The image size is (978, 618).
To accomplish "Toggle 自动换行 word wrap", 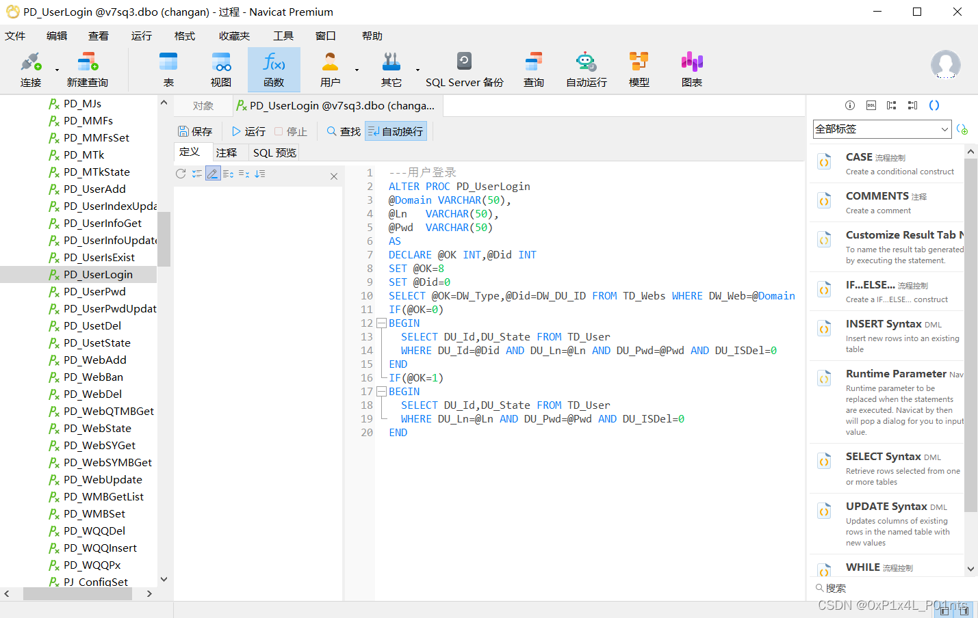I will [x=396, y=131].
